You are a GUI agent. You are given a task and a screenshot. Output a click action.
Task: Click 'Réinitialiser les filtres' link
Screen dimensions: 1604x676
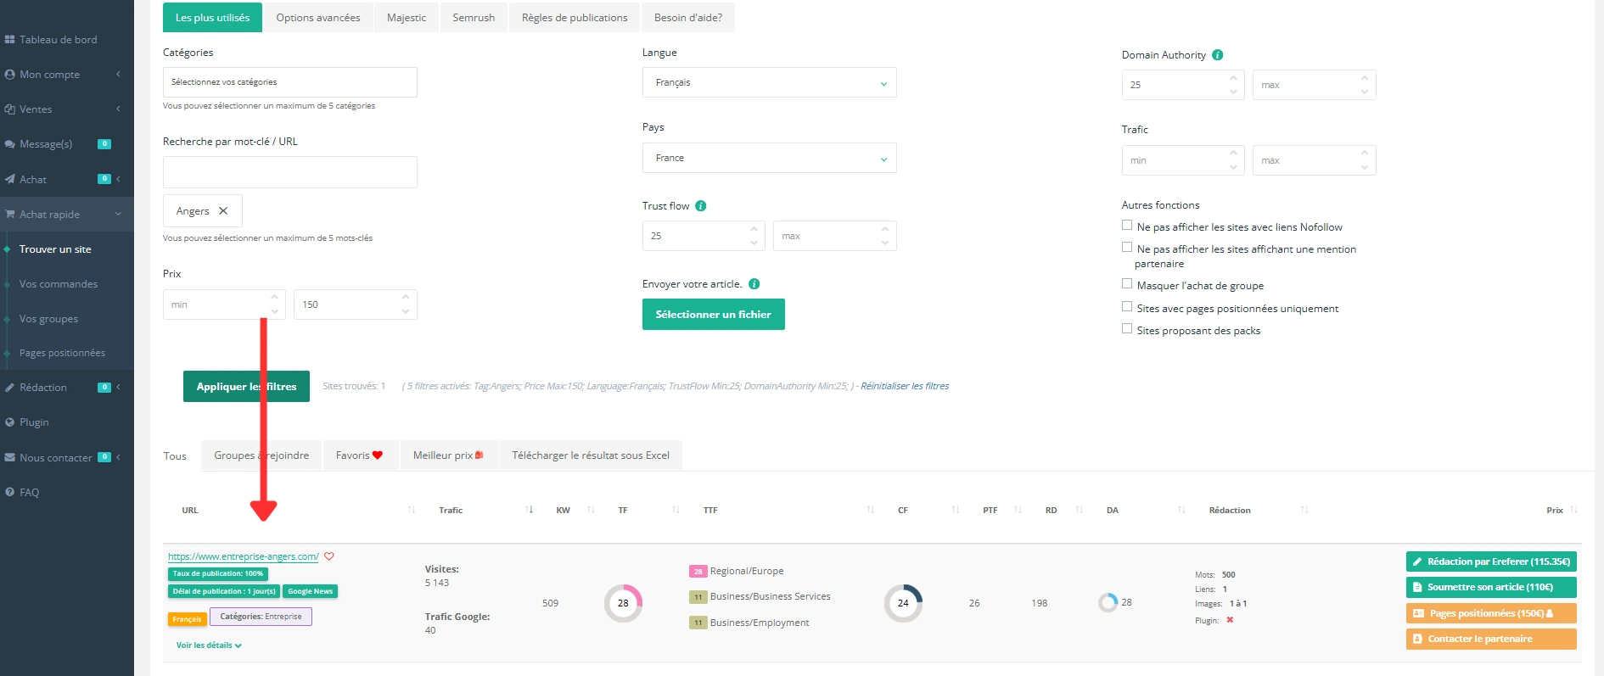click(x=905, y=386)
